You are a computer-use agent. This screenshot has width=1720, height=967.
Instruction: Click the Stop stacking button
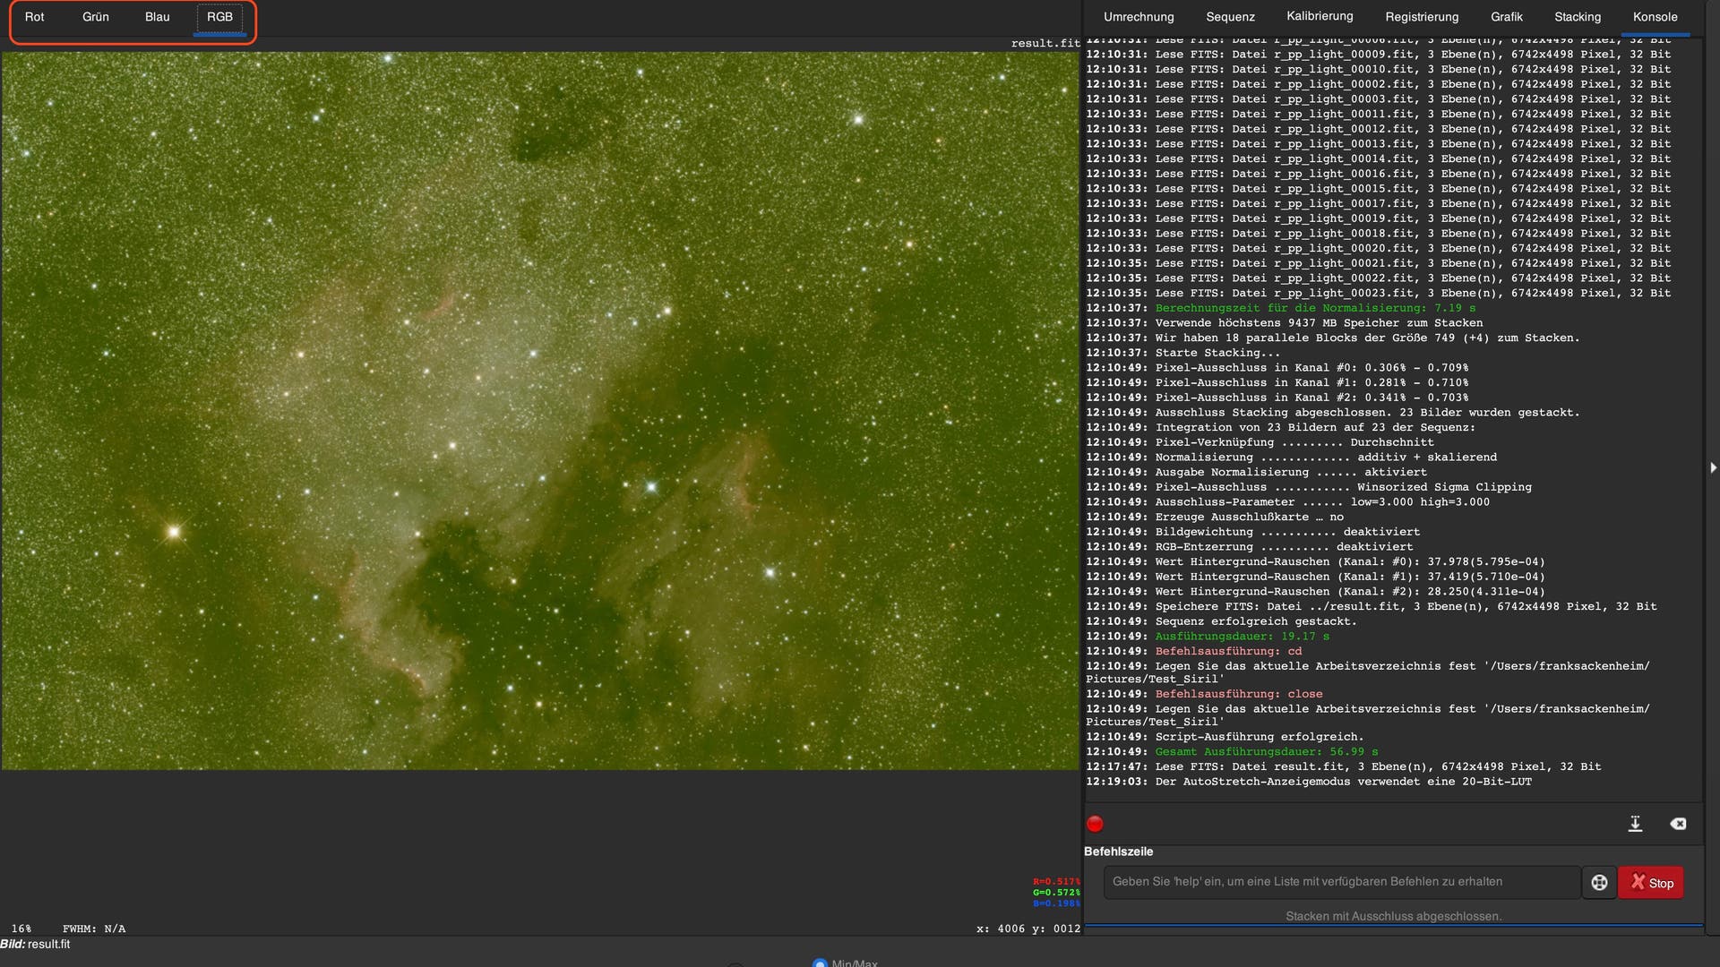pyautogui.click(x=1652, y=882)
